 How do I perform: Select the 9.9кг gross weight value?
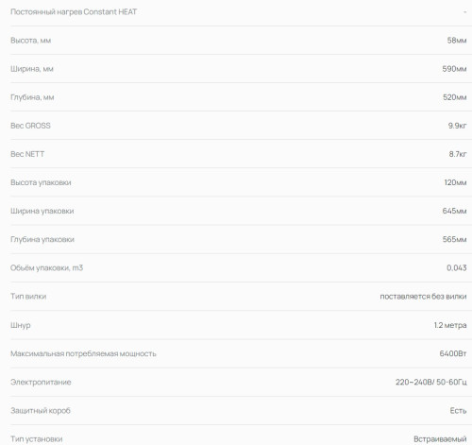tap(457, 126)
